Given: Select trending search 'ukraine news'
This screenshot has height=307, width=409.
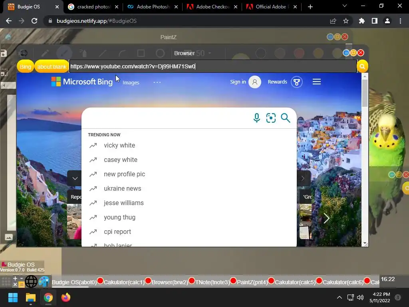Looking at the screenshot, I should 123,188.
